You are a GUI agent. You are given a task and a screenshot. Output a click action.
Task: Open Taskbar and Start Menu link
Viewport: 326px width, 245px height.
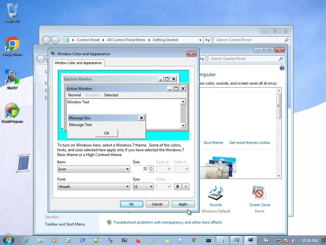(65, 224)
